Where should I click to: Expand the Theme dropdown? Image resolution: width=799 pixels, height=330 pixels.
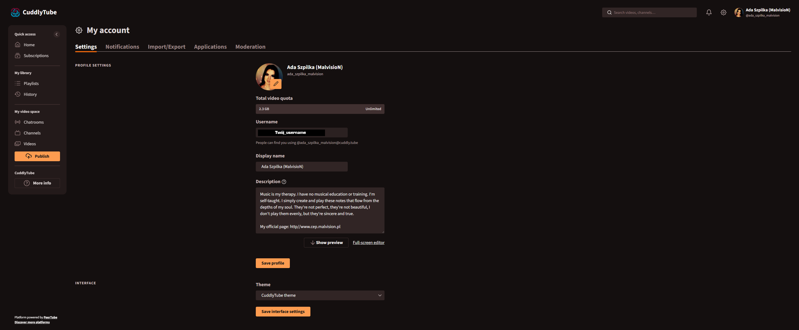point(320,295)
